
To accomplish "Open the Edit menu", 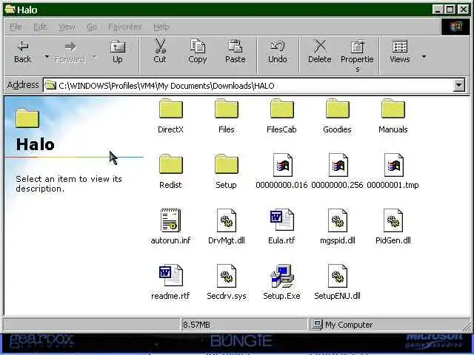I will point(40,27).
